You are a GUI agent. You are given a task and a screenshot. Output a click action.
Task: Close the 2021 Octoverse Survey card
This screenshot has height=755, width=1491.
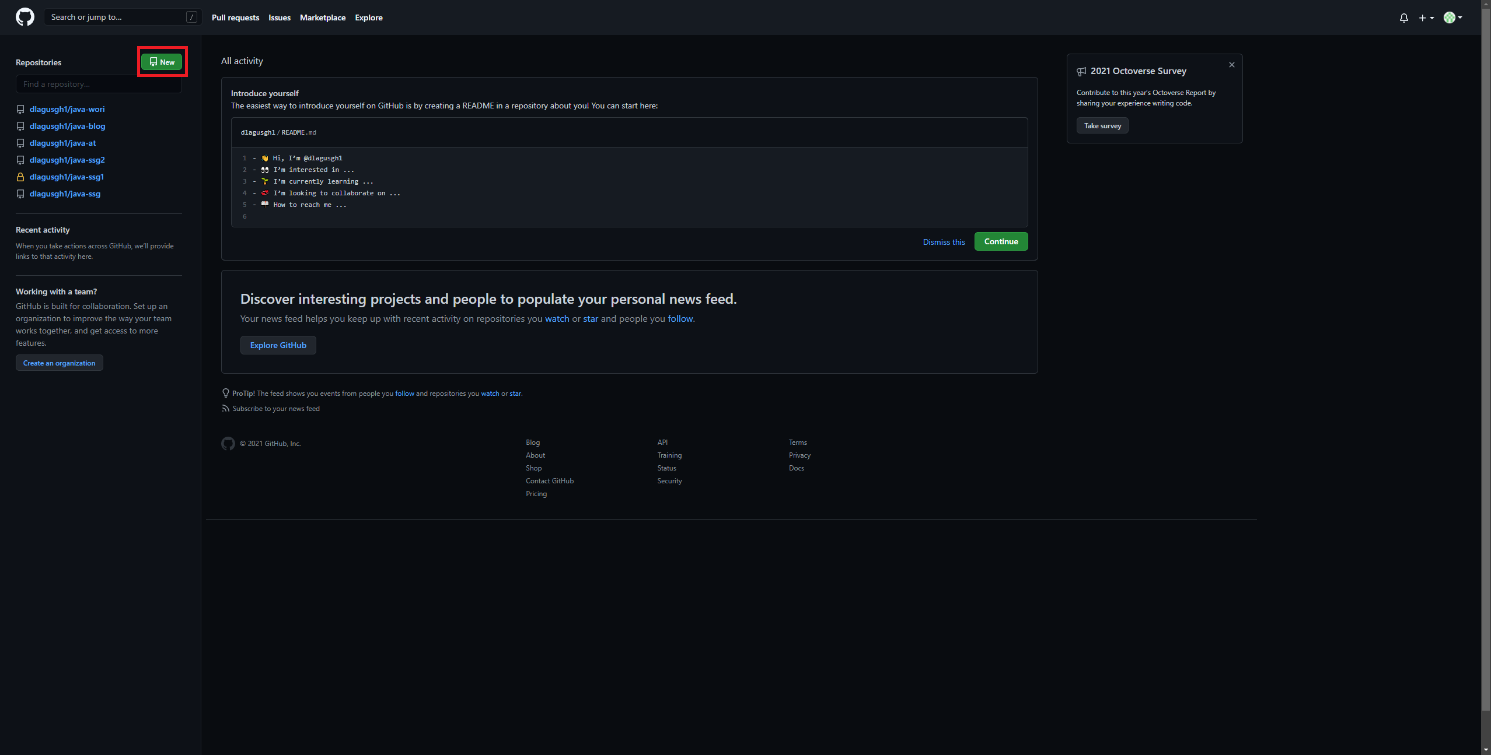click(1231, 65)
